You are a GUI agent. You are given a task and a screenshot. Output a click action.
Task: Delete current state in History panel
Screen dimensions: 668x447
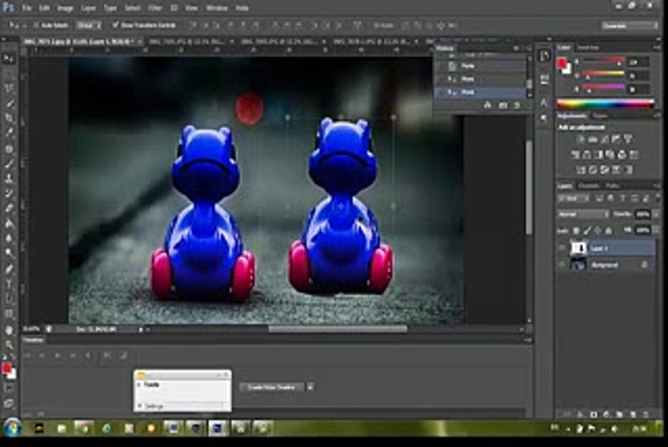(x=517, y=105)
